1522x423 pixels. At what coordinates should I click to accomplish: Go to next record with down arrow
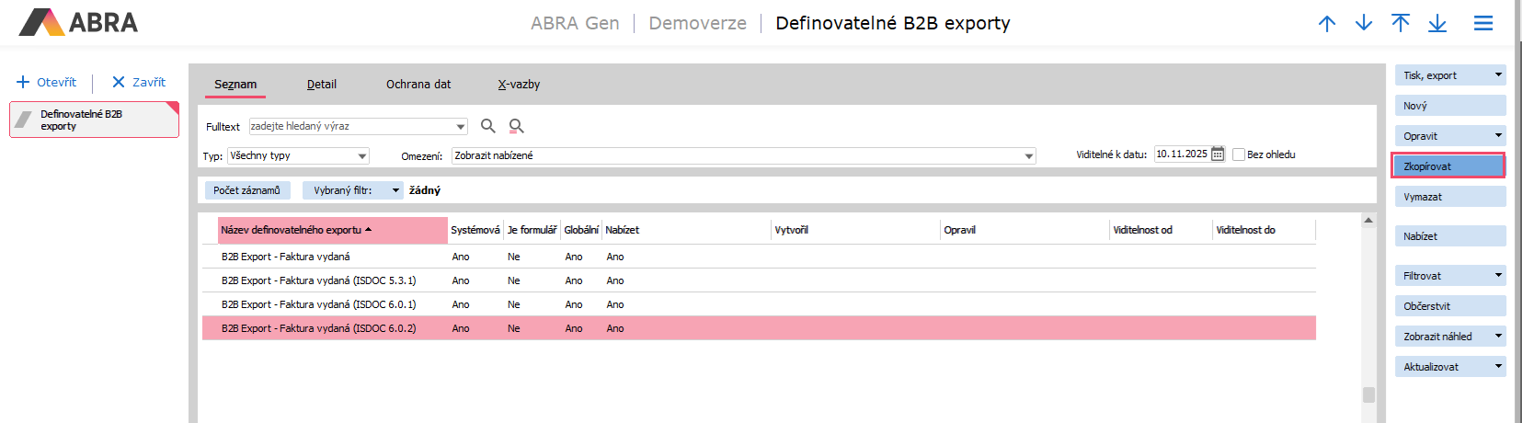click(x=1364, y=23)
